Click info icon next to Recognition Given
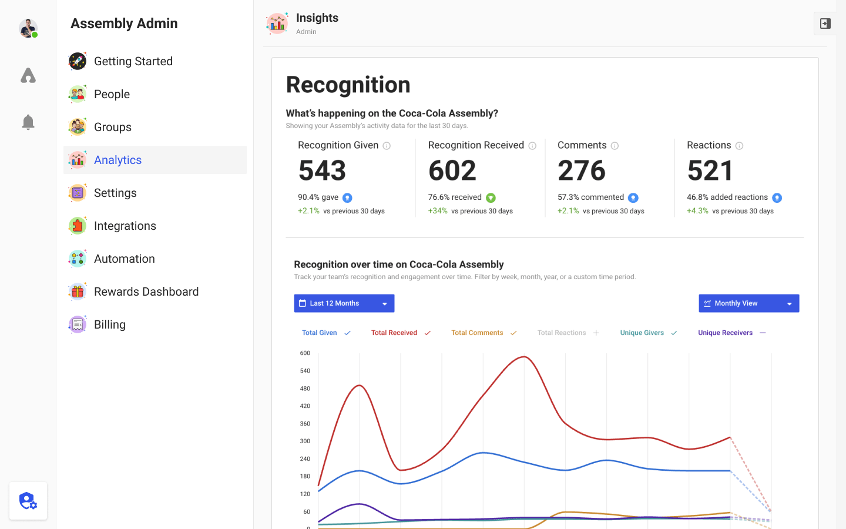 (x=387, y=146)
